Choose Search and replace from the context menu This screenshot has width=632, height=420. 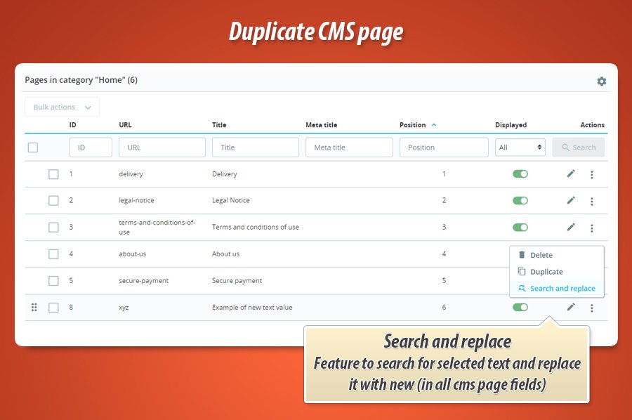(562, 288)
